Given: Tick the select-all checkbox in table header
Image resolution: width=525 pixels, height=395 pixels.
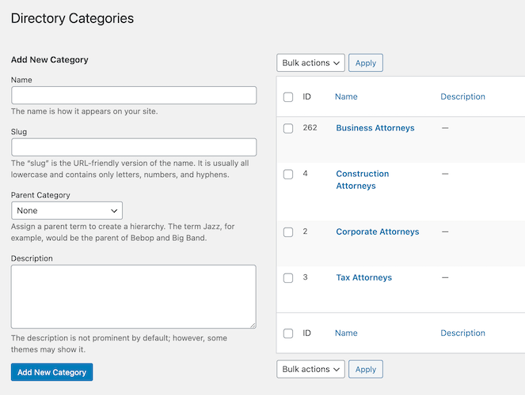Looking at the screenshot, I should click(288, 97).
